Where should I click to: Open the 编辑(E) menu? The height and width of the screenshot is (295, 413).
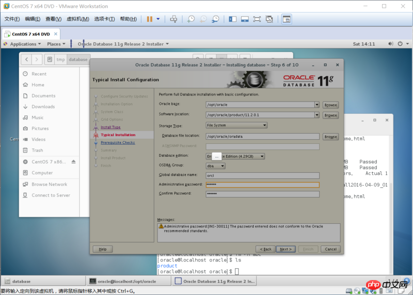(33, 19)
